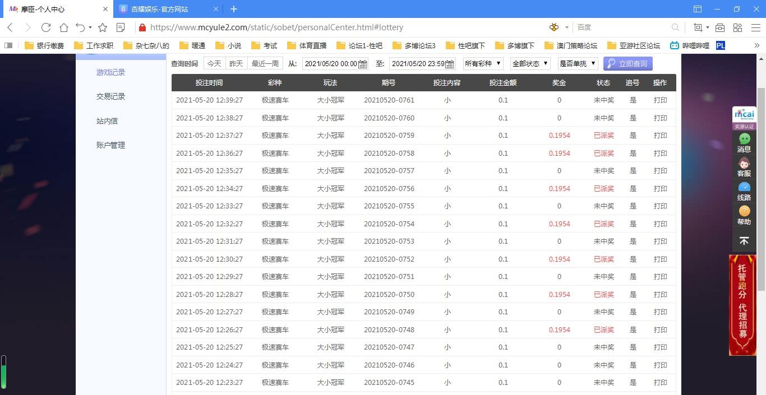
Task: Click 已派奖 status for period 20210520-0756
Action: (x=604, y=188)
